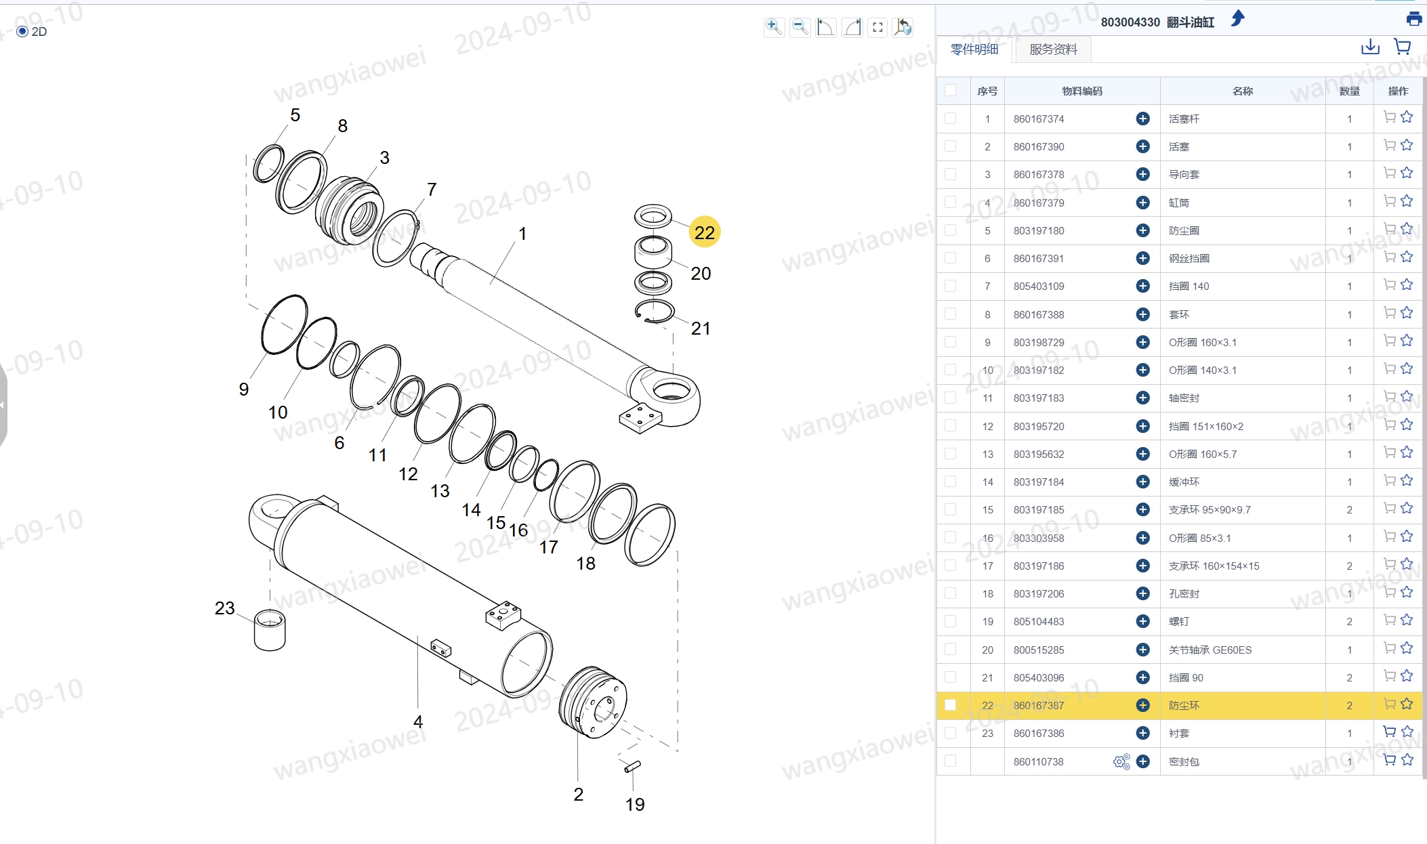Zoom out of the parts diagram
Viewport: 1427px width, 844px height.
click(x=800, y=27)
